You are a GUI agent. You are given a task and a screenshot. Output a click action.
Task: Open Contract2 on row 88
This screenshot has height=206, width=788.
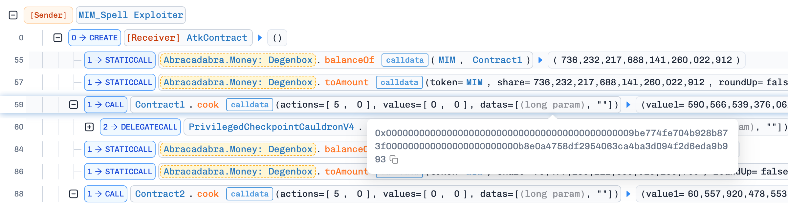[x=160, y=194]
